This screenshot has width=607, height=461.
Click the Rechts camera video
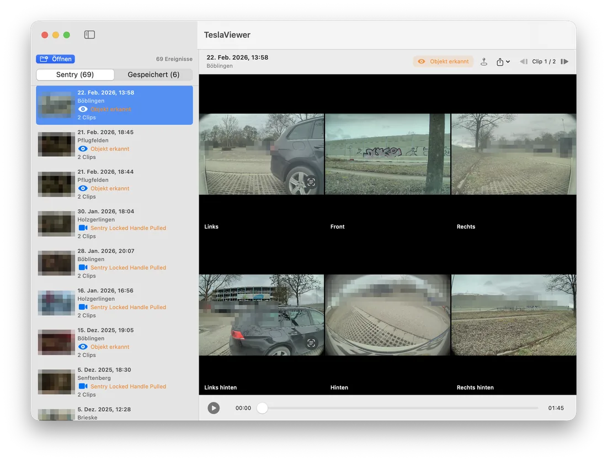coord(514,154)
